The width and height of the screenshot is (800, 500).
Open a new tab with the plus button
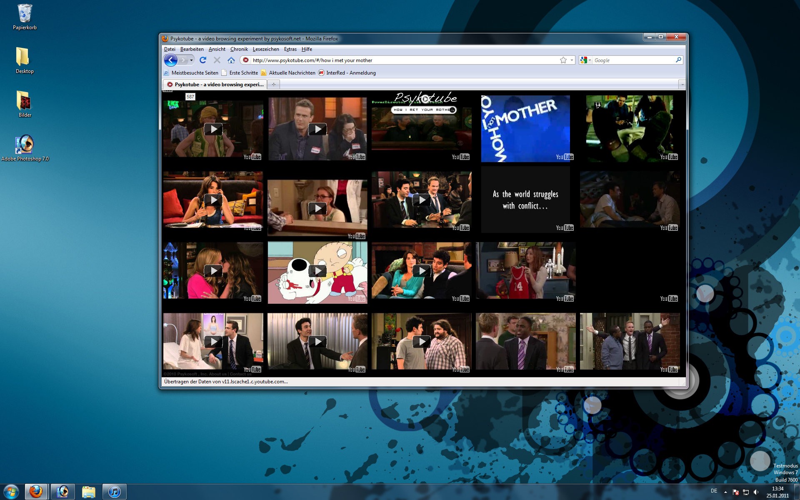[x=274, y=85]
